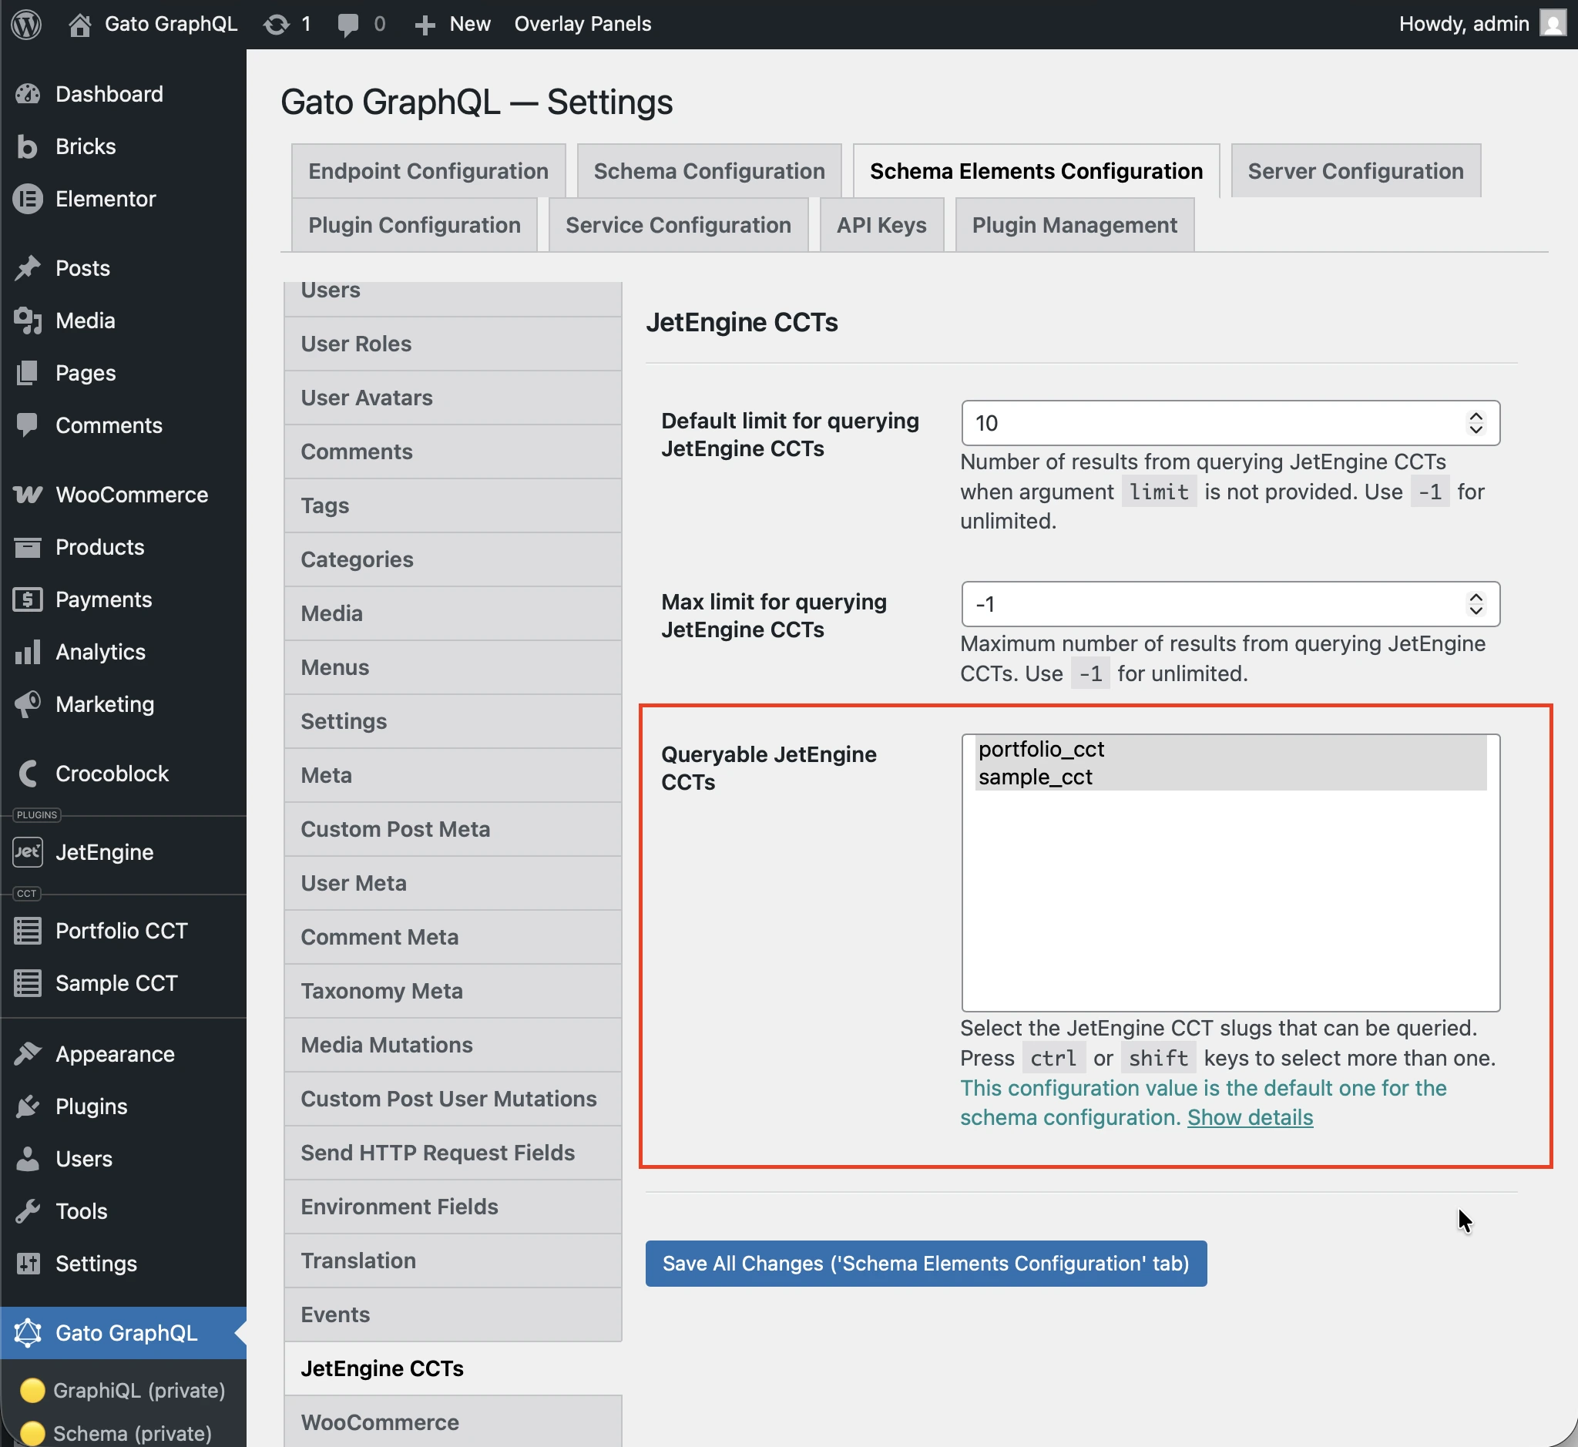This screenshot has height=1447, width=1578.
Task: Increase the Default limit using its stepper arrow
Action: (x=1476, y=417)
